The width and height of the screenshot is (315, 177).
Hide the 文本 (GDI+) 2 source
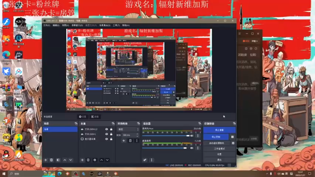pyautogui.click(x=106, y=129)
